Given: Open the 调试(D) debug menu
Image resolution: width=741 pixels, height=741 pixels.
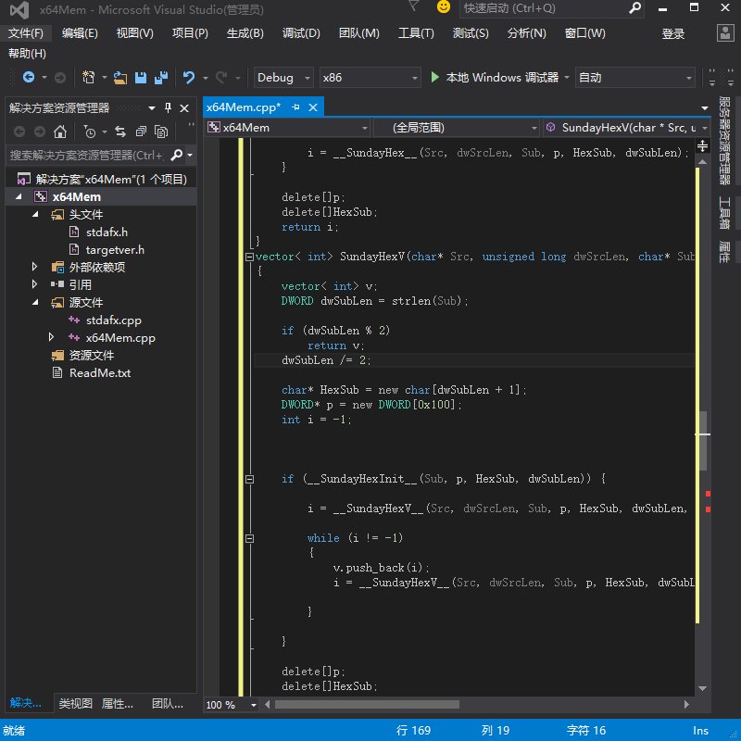Looking at the screenshot, I should pyautogui.click(x=301, y=33).
